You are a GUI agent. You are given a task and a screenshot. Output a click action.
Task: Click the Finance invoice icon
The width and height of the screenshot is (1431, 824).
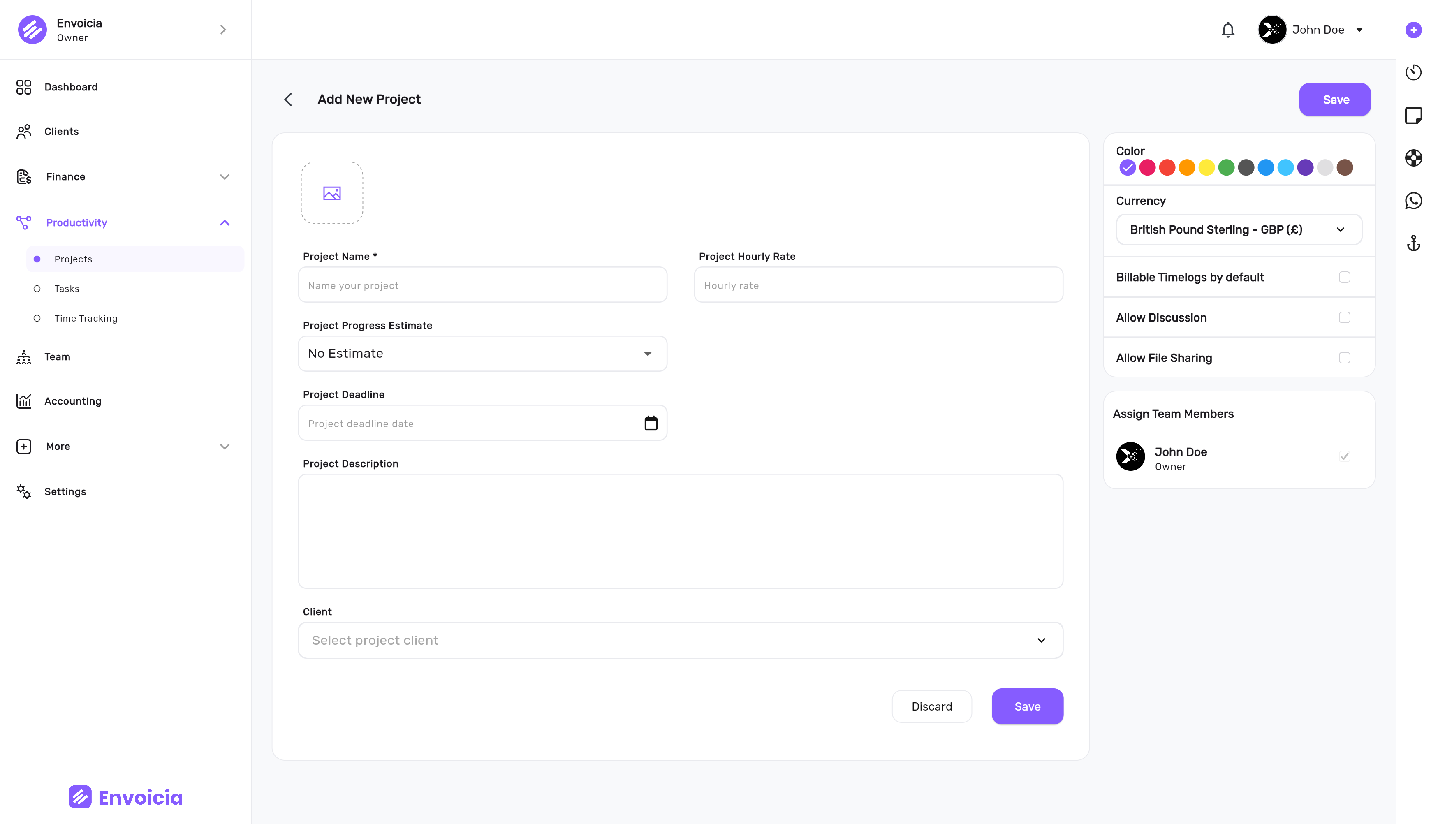tap(24, 176)
